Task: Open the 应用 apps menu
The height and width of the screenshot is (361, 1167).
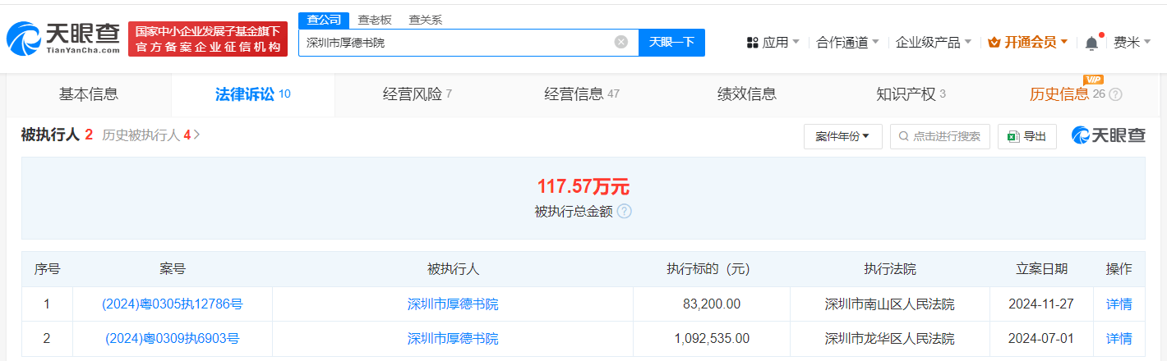Action: click(773, 42)
